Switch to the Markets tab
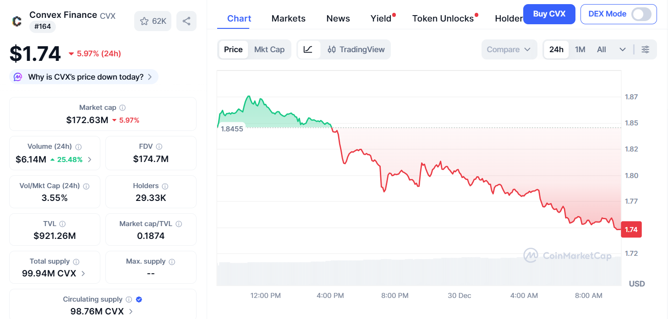 click(288, 18)
